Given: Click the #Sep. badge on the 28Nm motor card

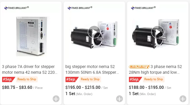Looking at the screenshot, I should (x=135, y=79).
